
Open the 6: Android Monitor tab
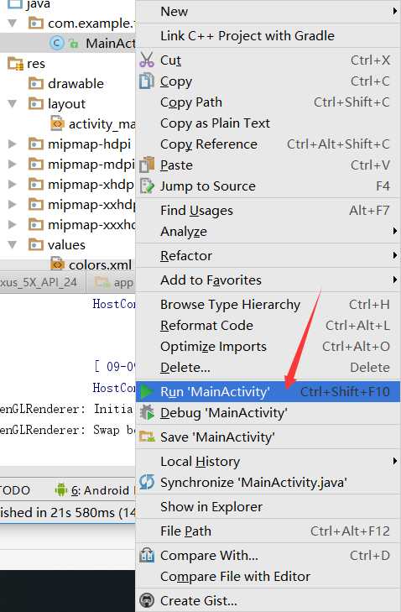pos(94,490)
